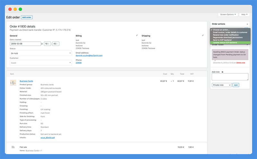Click the Add order button
257x159 pixels.
(x=27, y=17)
